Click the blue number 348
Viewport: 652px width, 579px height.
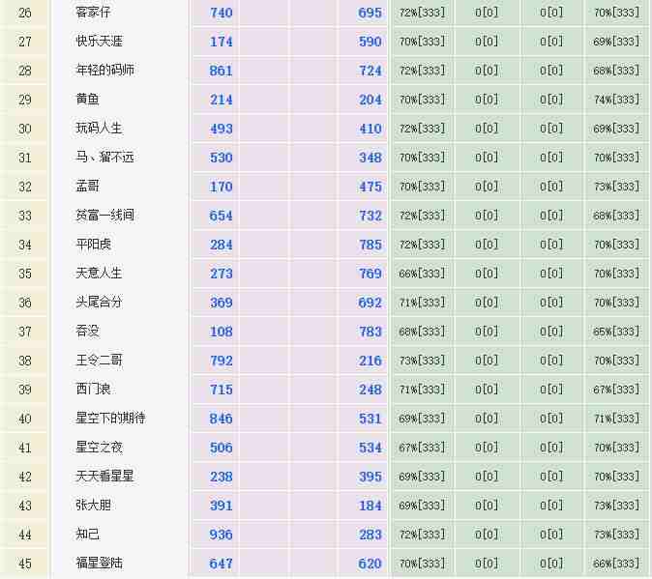[x=370, y=158]
